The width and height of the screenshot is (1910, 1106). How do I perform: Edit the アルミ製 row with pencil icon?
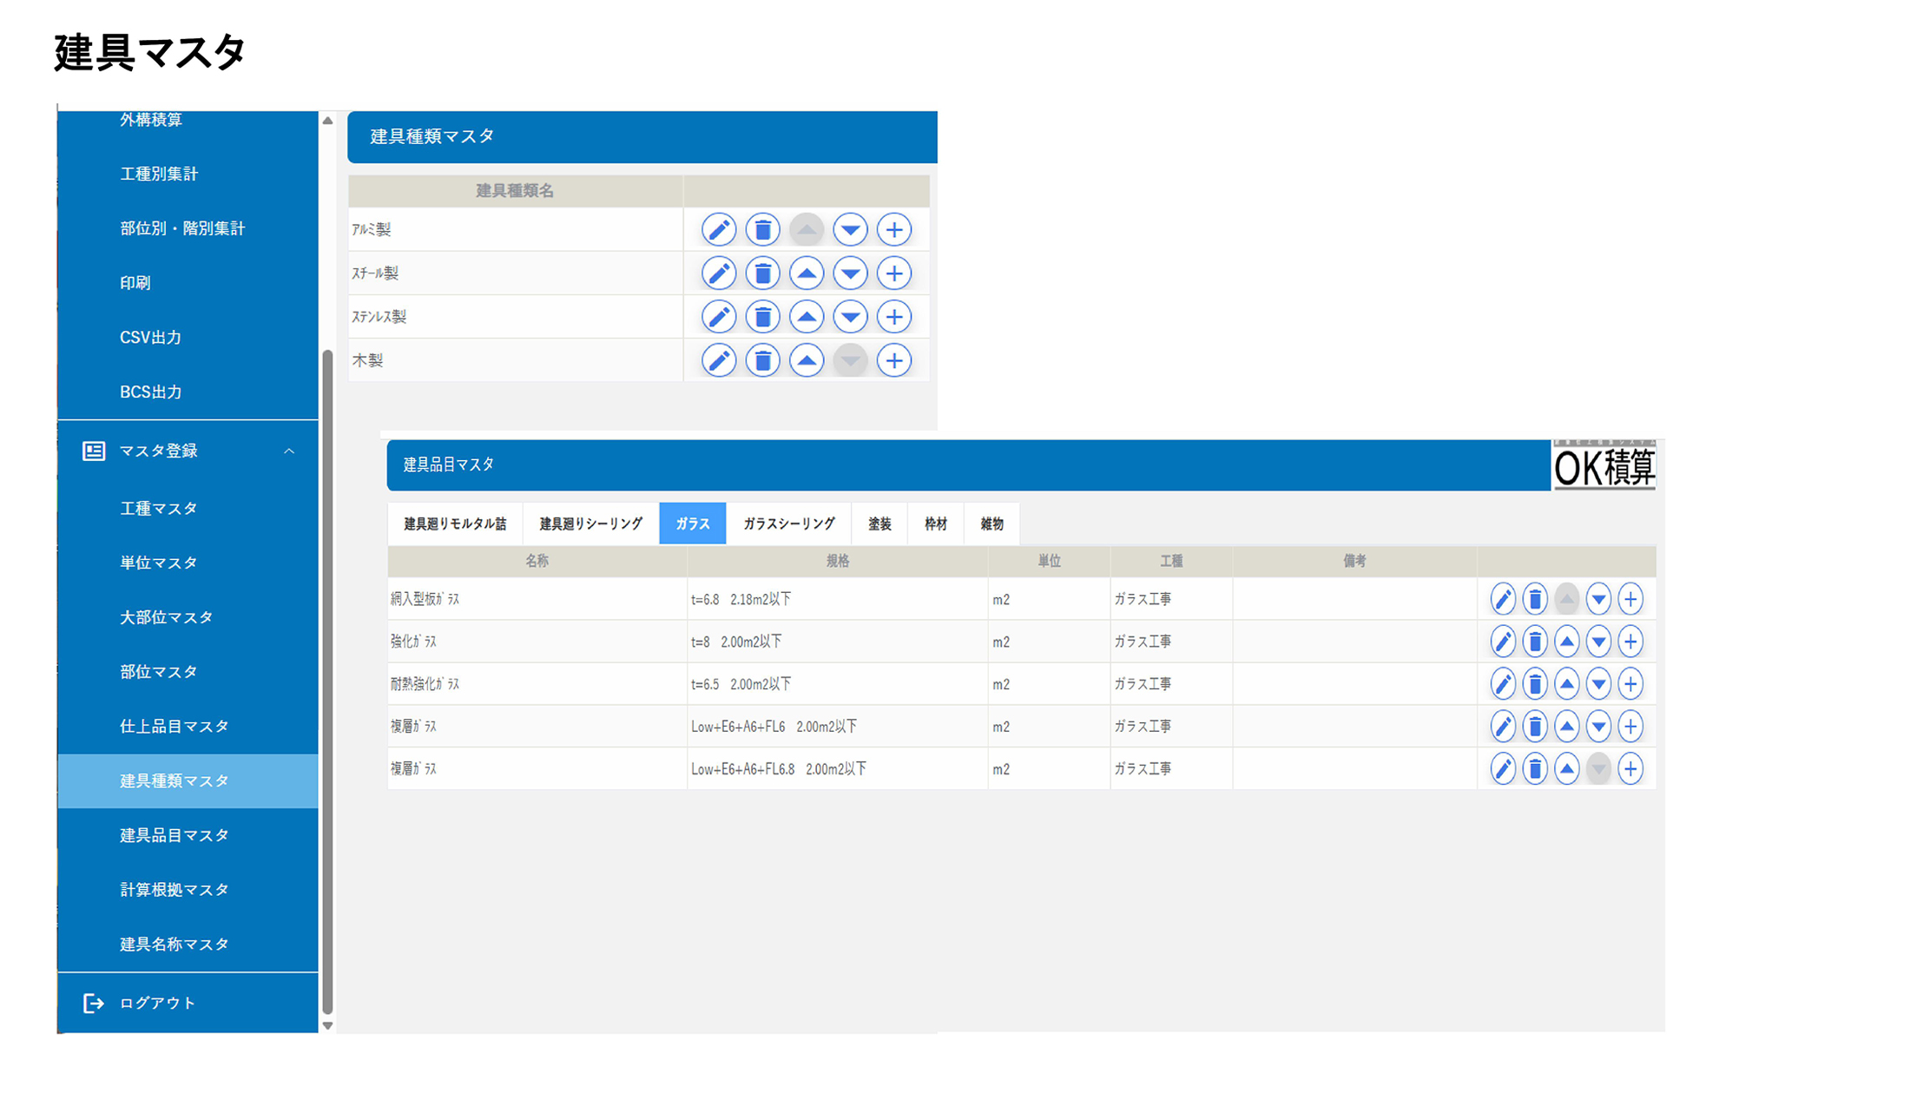pos(718,230)
